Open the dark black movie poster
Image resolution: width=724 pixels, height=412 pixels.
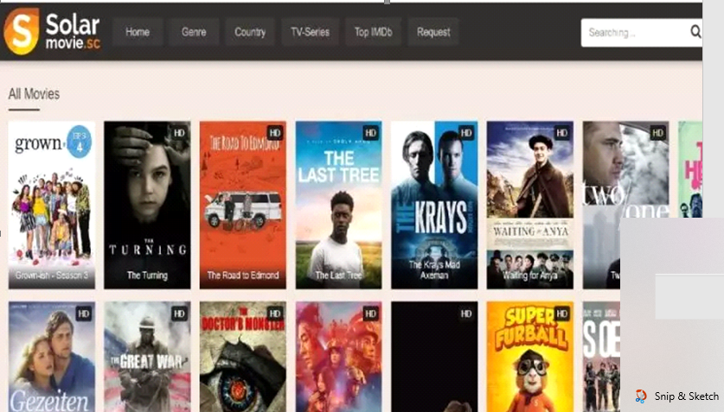[434, 357]
